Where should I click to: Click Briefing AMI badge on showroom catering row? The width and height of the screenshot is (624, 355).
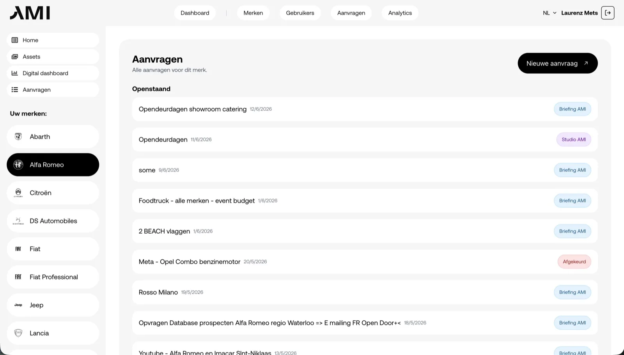click(573, 109)
